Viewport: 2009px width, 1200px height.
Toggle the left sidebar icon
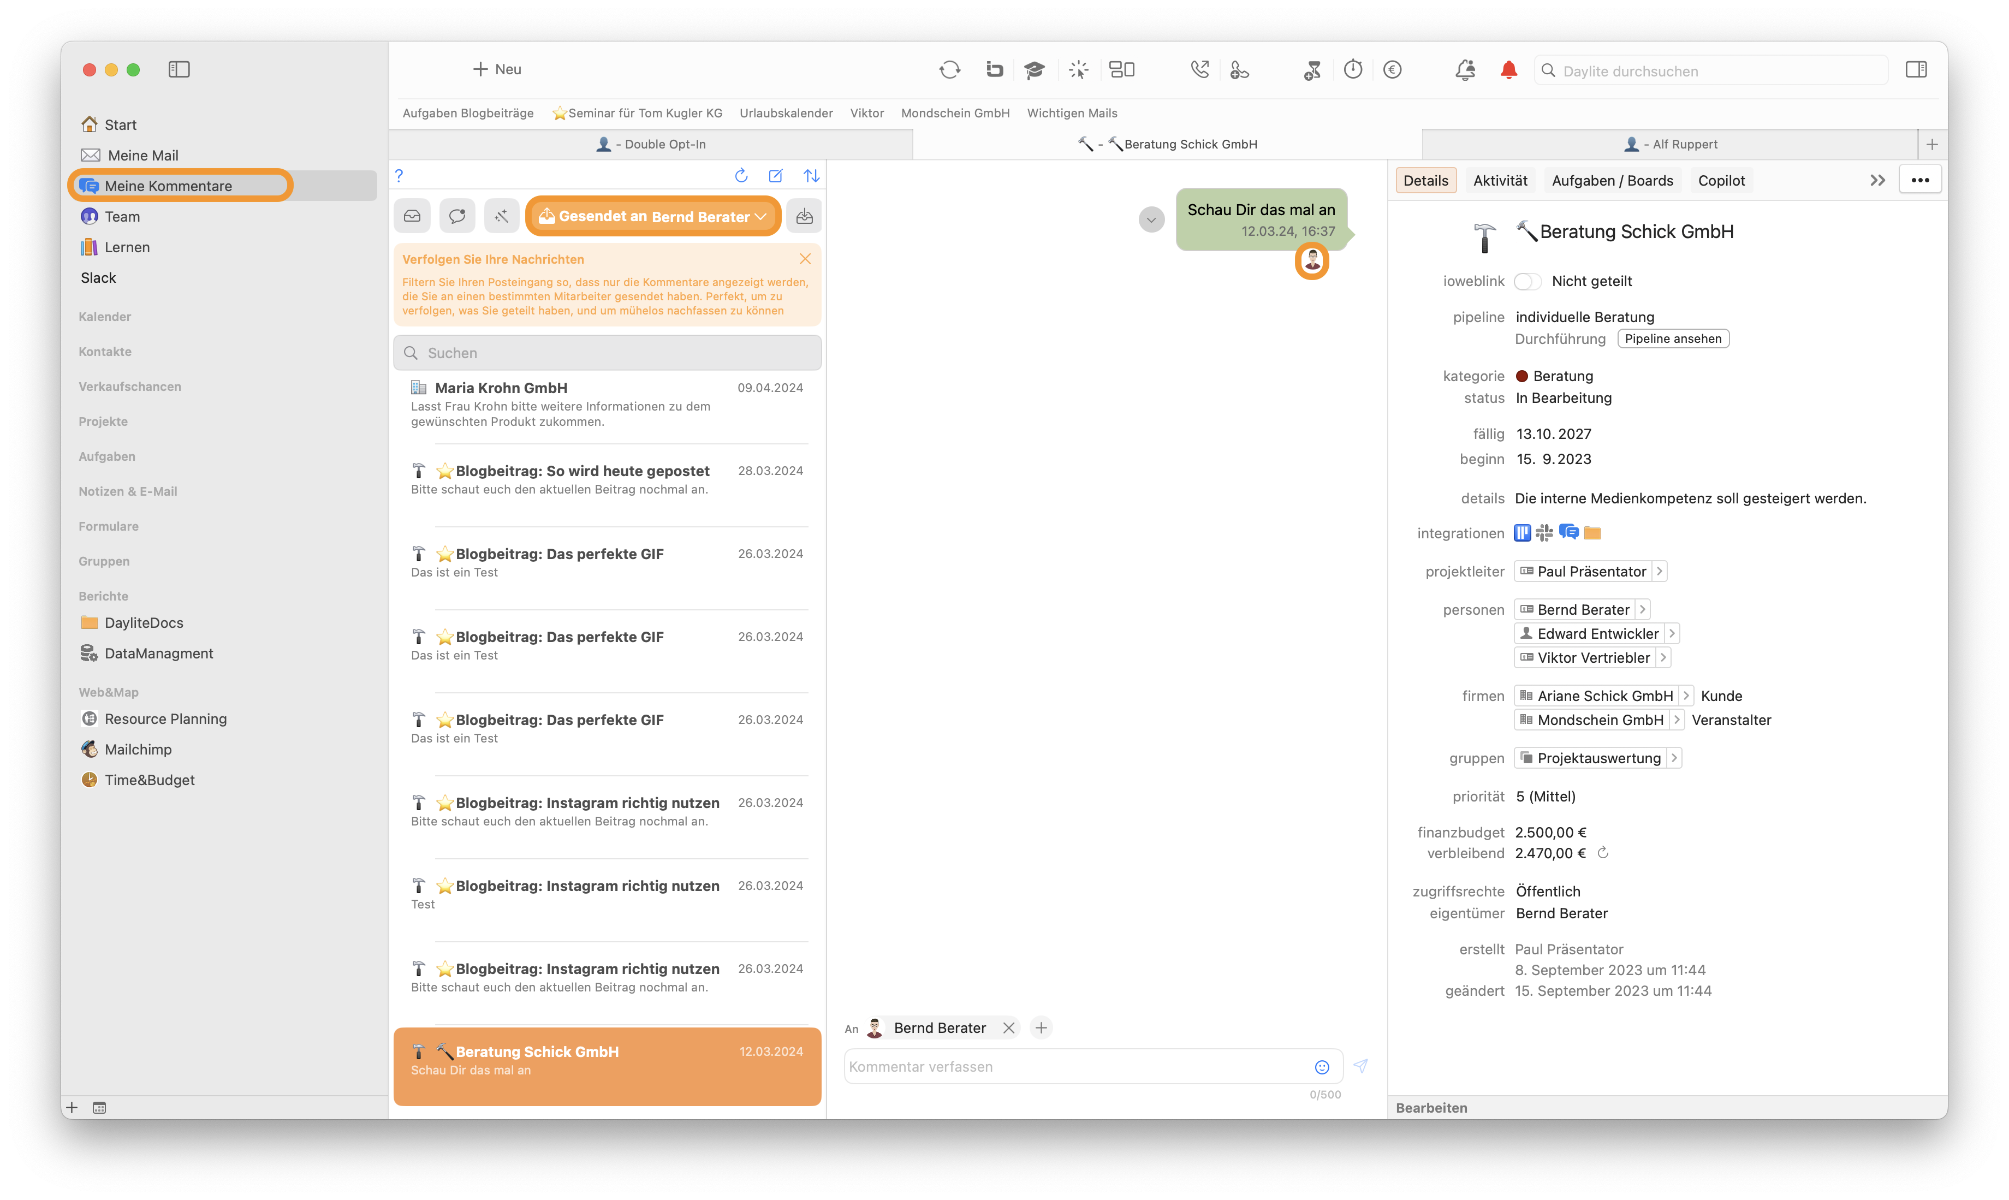point(179,69)
